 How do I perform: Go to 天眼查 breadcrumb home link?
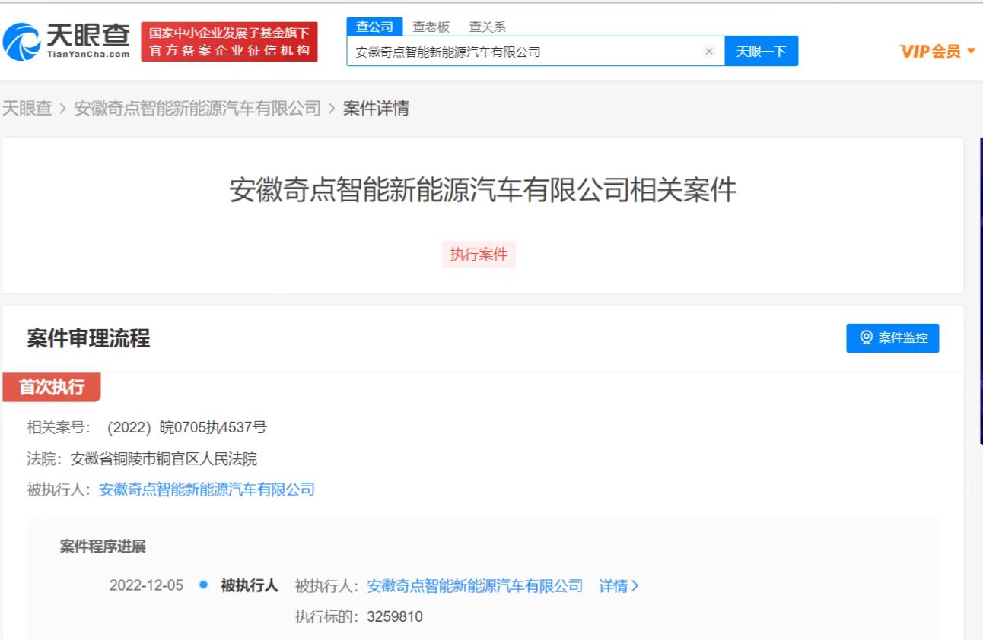point(27,108)
